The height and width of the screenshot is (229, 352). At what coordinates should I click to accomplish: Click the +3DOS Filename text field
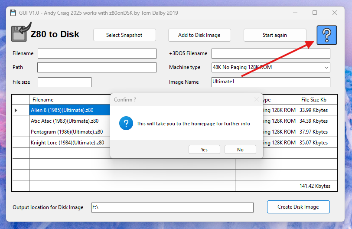point(271,53)
